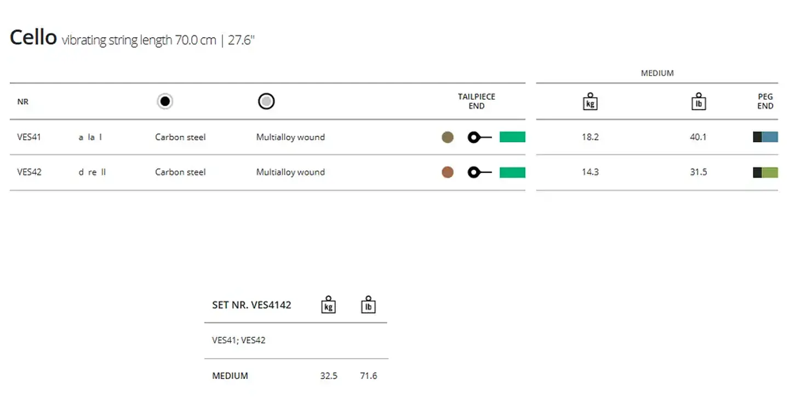Click the PEG END column header
Screen dimensions: 789x403
pos(765,101)
